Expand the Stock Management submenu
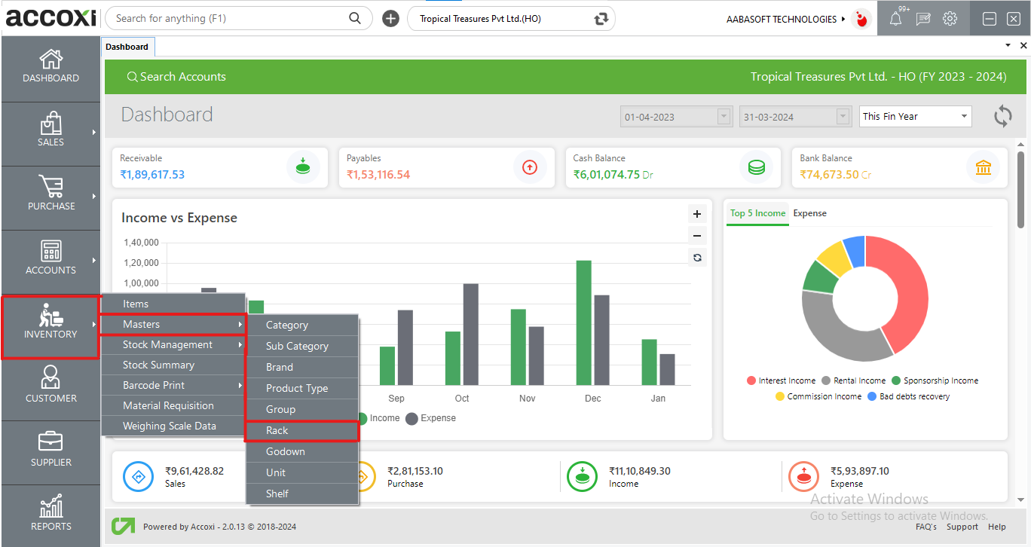Viewport: 1031px width, 547px height. 173,344
